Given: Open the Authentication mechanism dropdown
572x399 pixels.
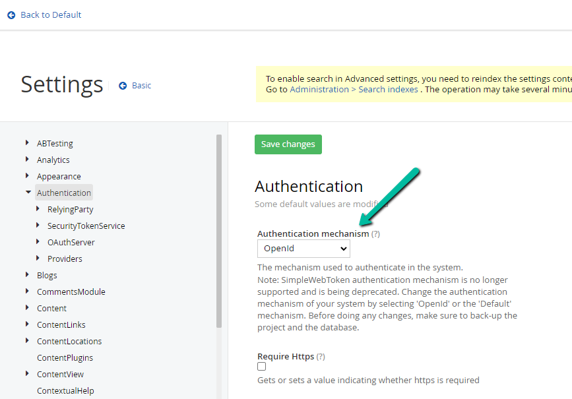Looking at the screenshot, I should point(303,249).
